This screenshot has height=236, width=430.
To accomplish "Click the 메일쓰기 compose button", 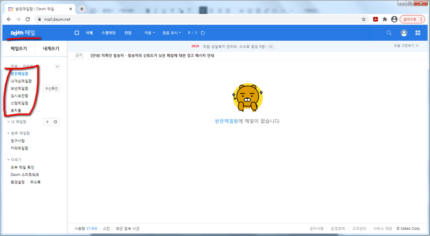I will [19, 49].
